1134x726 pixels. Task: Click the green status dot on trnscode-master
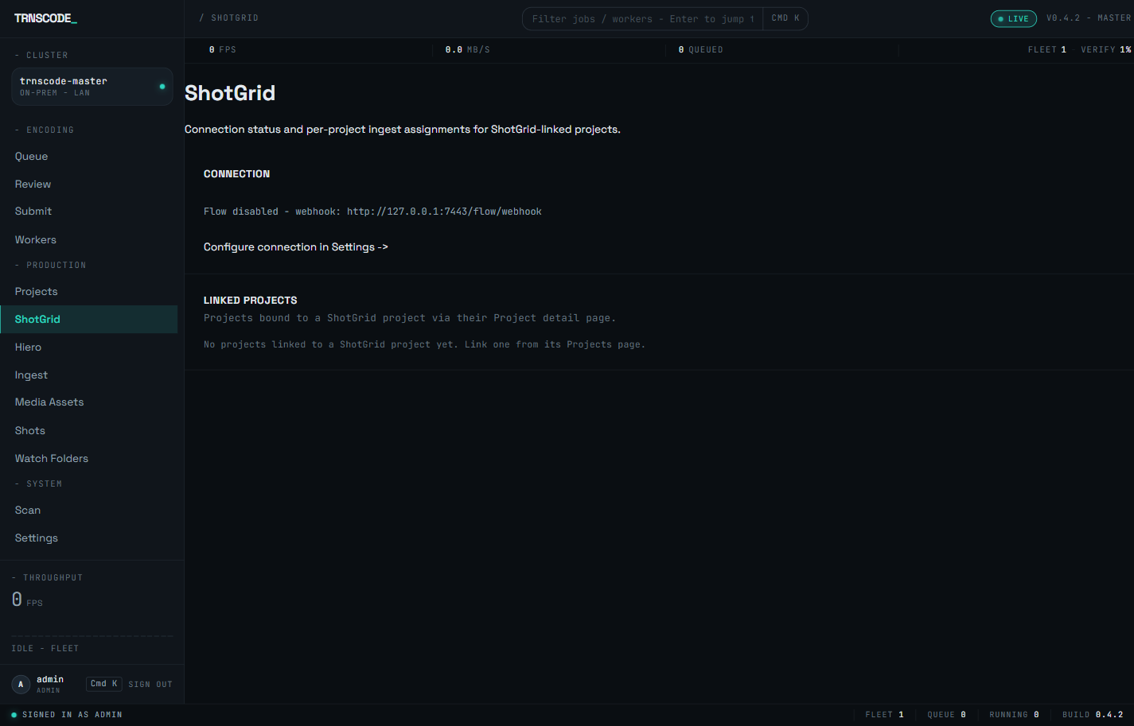point(162,86)
